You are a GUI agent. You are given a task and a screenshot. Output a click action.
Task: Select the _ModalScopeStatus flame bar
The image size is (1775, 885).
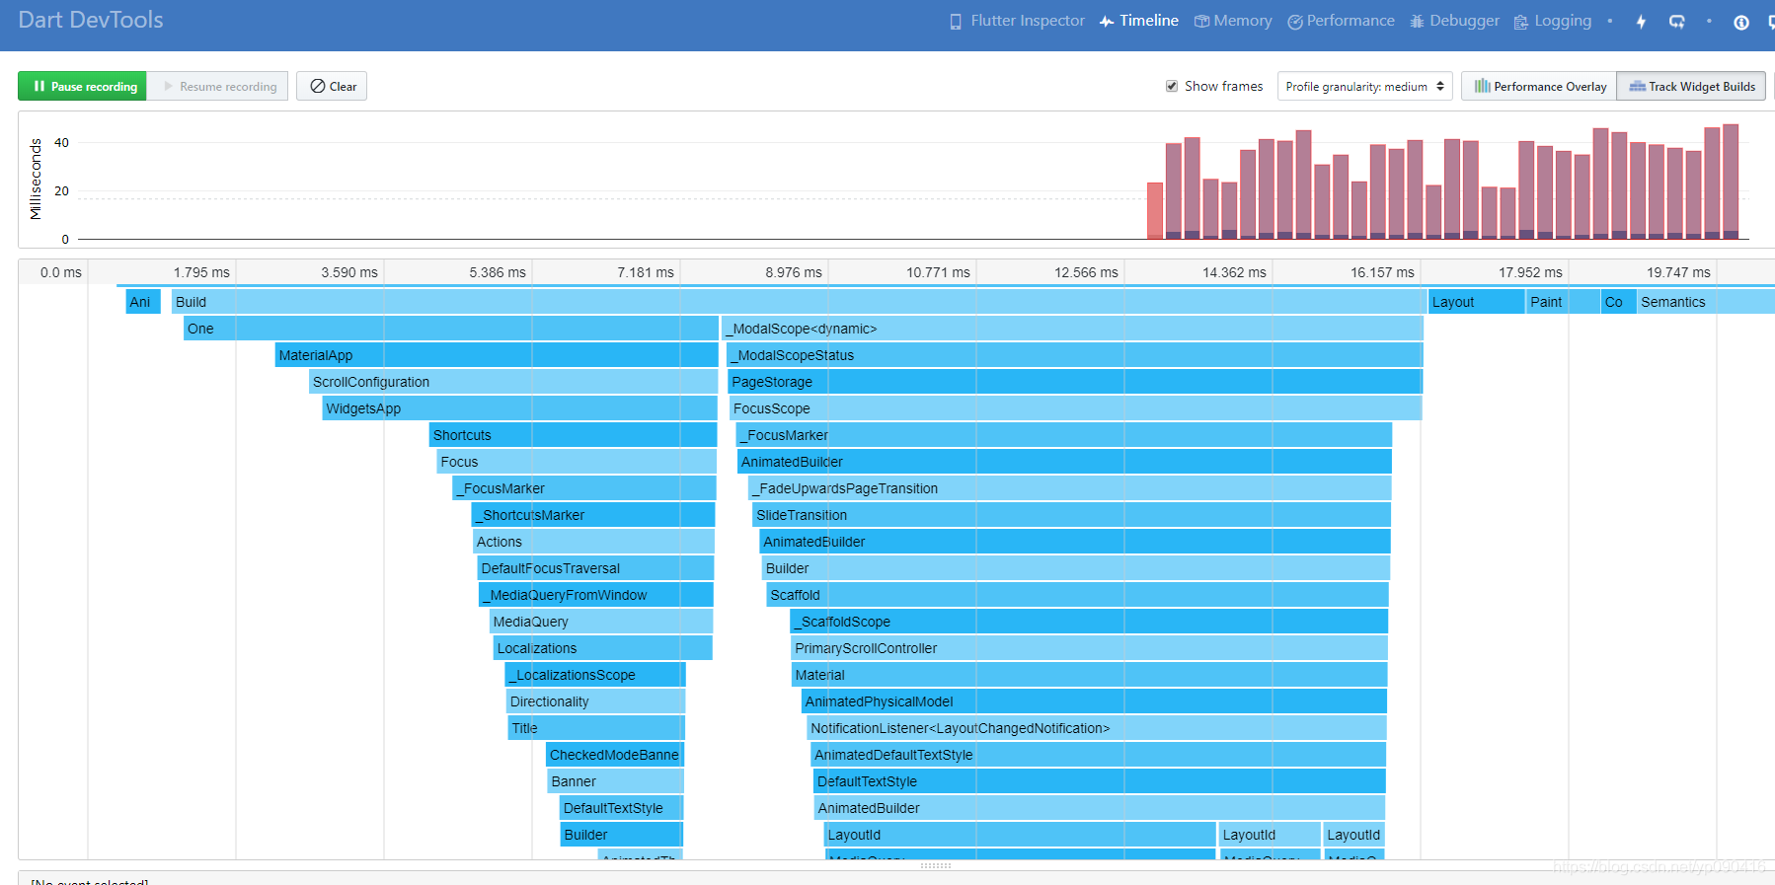pyautogui.click(x=1075, y=355)
